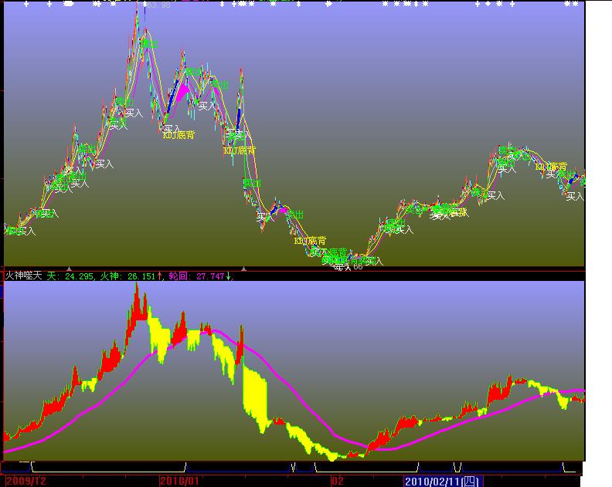Viewport: 612px width, 487px height.
Task: Click the tall yellow block in the lower indicator
Action: [253, 394]
